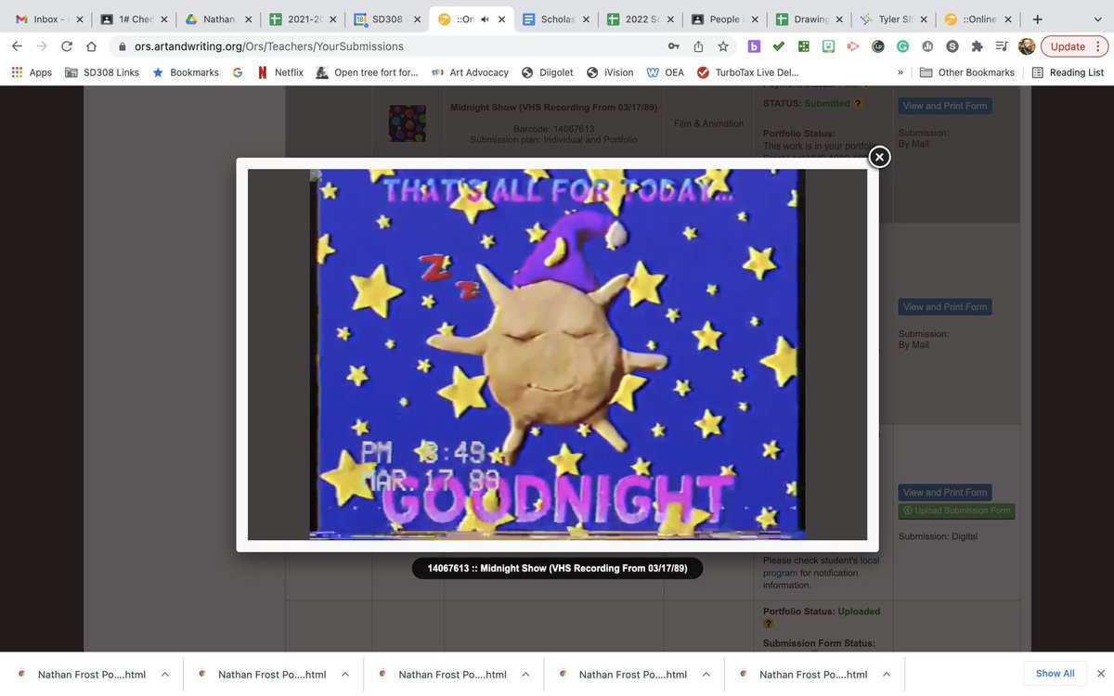This screenshot has height=696, width=1114.
Task: Switch to the Drawing sheets tab
Action: point(808,19)
